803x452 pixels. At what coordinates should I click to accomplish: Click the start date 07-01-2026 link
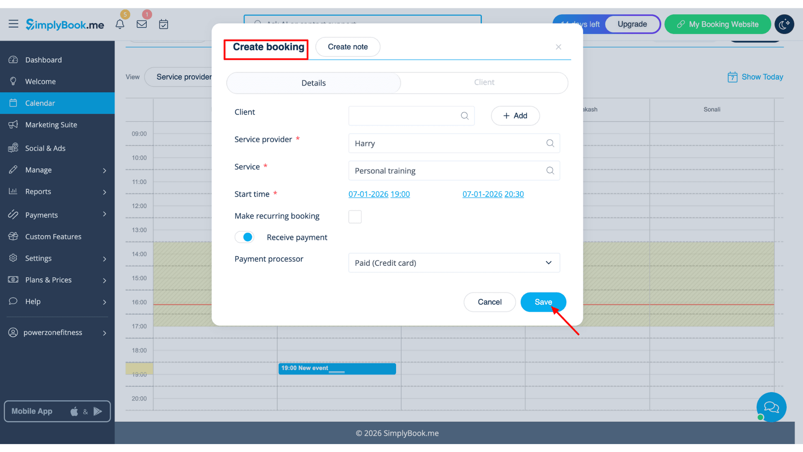pyautogui.click(x=368, y=194)
